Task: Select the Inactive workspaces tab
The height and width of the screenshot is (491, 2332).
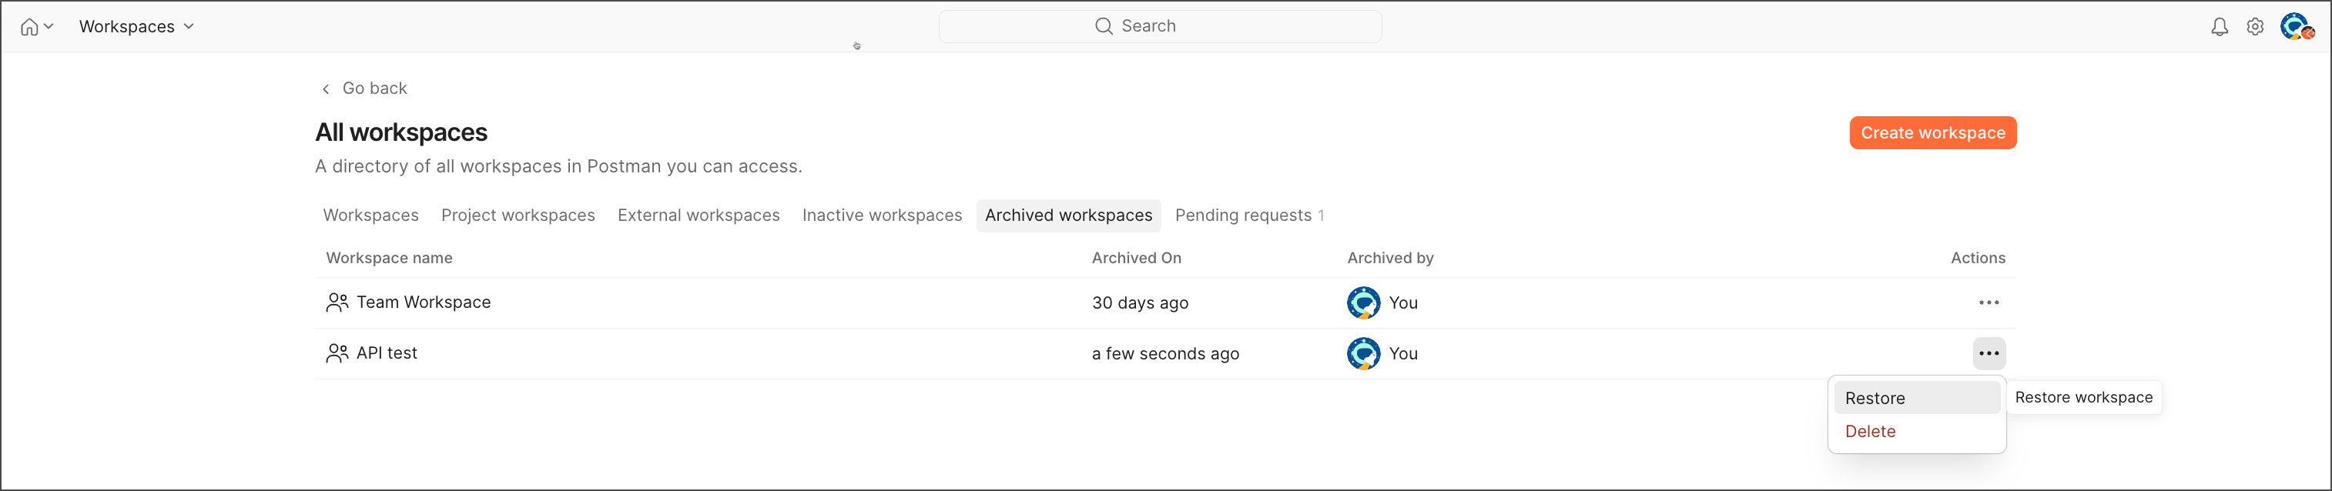Action: 882,216
